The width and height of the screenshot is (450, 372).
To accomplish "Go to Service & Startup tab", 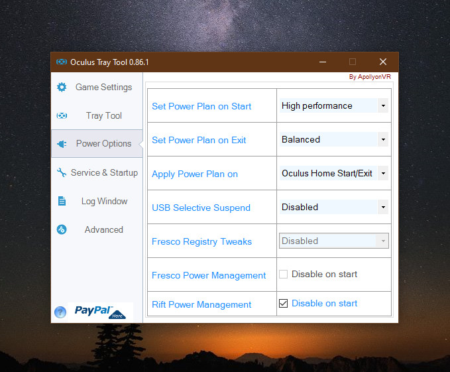I will tap(97, 172).
